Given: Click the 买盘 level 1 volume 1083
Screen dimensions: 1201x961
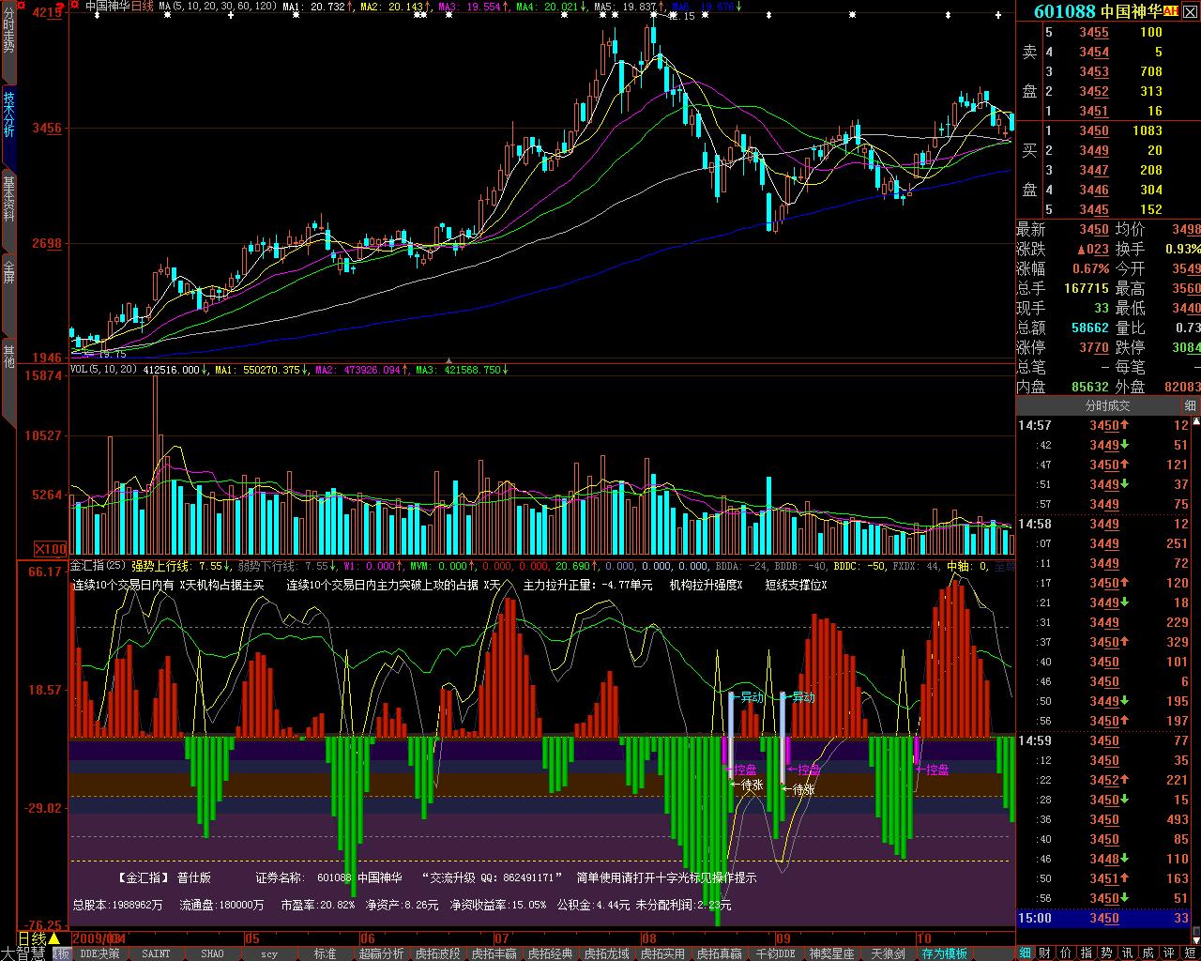Looking at the screenshot, I should [x=1147, y=130].
